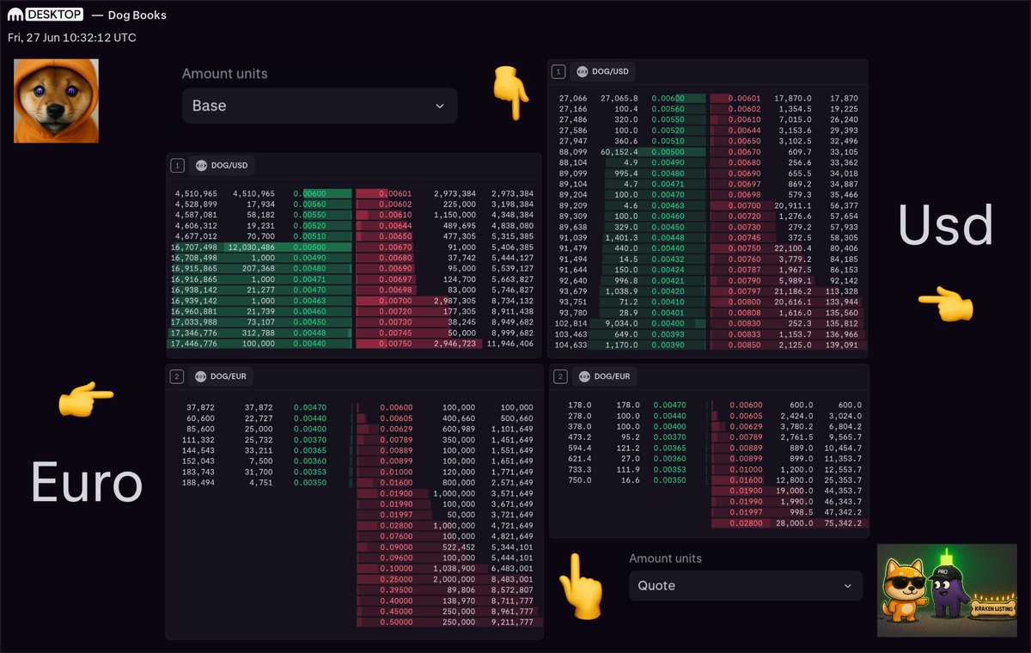
Task: Select the DOG/USD tab above the 17,934 amount
Action: [x=222, y=166]
